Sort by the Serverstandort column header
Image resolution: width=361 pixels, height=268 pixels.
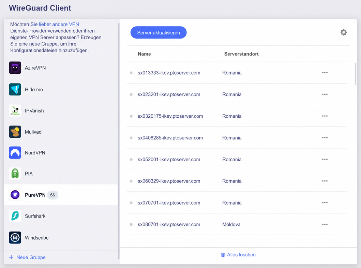click(241, 54)
